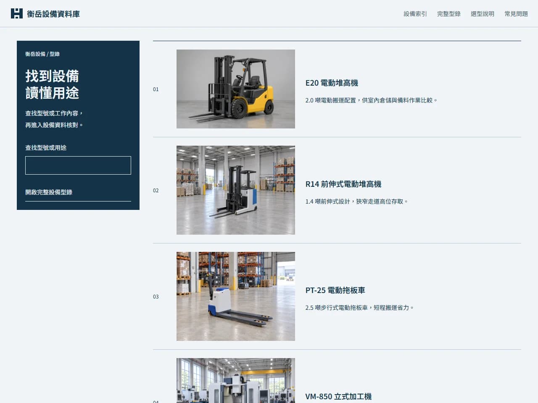The image size is (538, 403).
Task: Click the description 2.5 噸步行式電動拖板車
Action: click(x=360, y=308)
